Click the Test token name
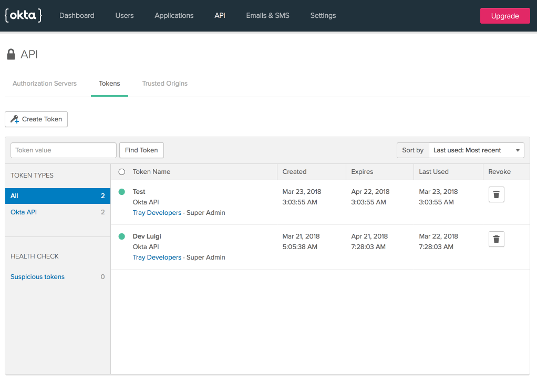Screen dimensions: 537x382 click(x=139, y=192)
